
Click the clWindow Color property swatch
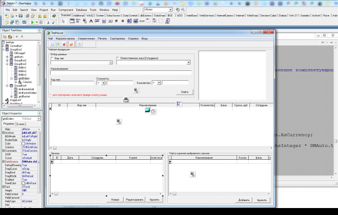pos(23,144)
